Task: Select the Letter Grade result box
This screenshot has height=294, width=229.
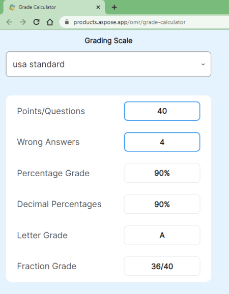Action: pos(162,235)
